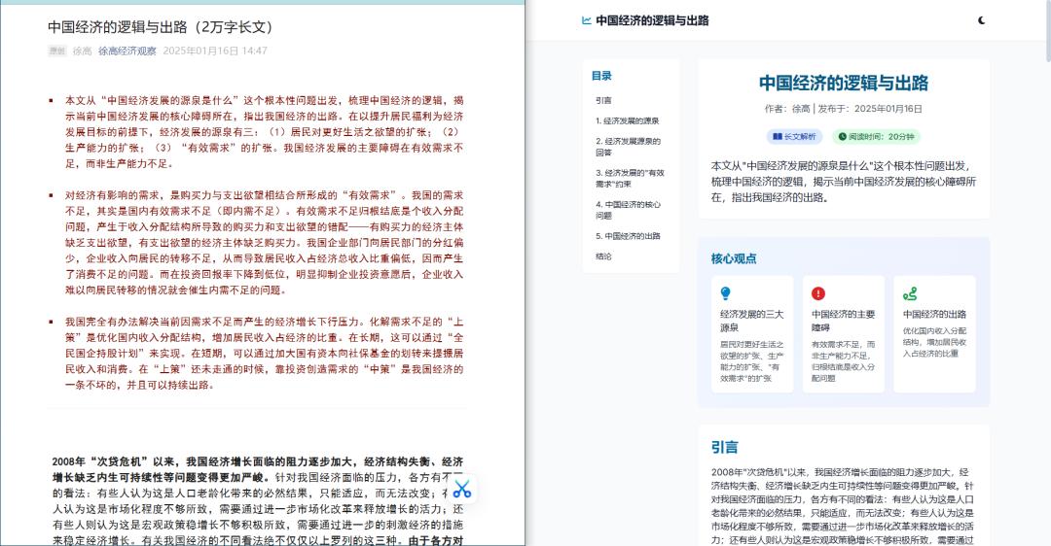Click the header title 中国经济的逻辑与出路
The height and width of the screenshot is (546, 1051).
652,20
